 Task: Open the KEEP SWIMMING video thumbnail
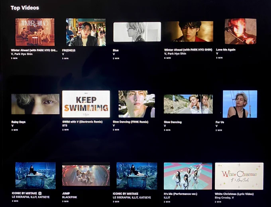86,104
